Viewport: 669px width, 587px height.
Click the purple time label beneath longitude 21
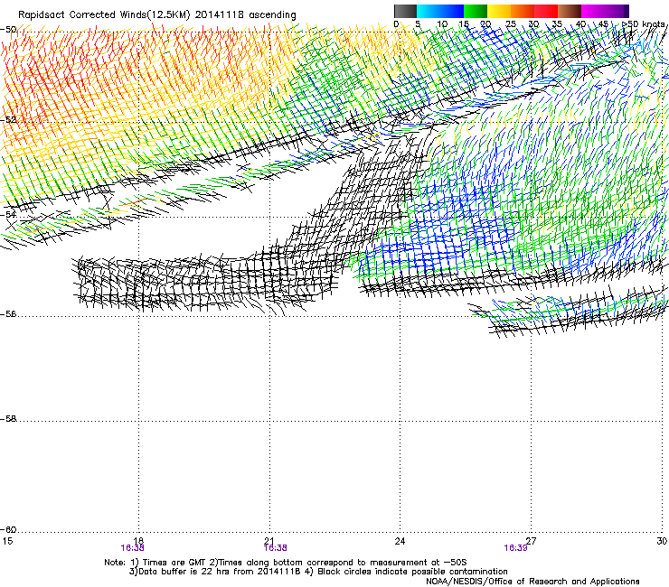click(275, 548)
